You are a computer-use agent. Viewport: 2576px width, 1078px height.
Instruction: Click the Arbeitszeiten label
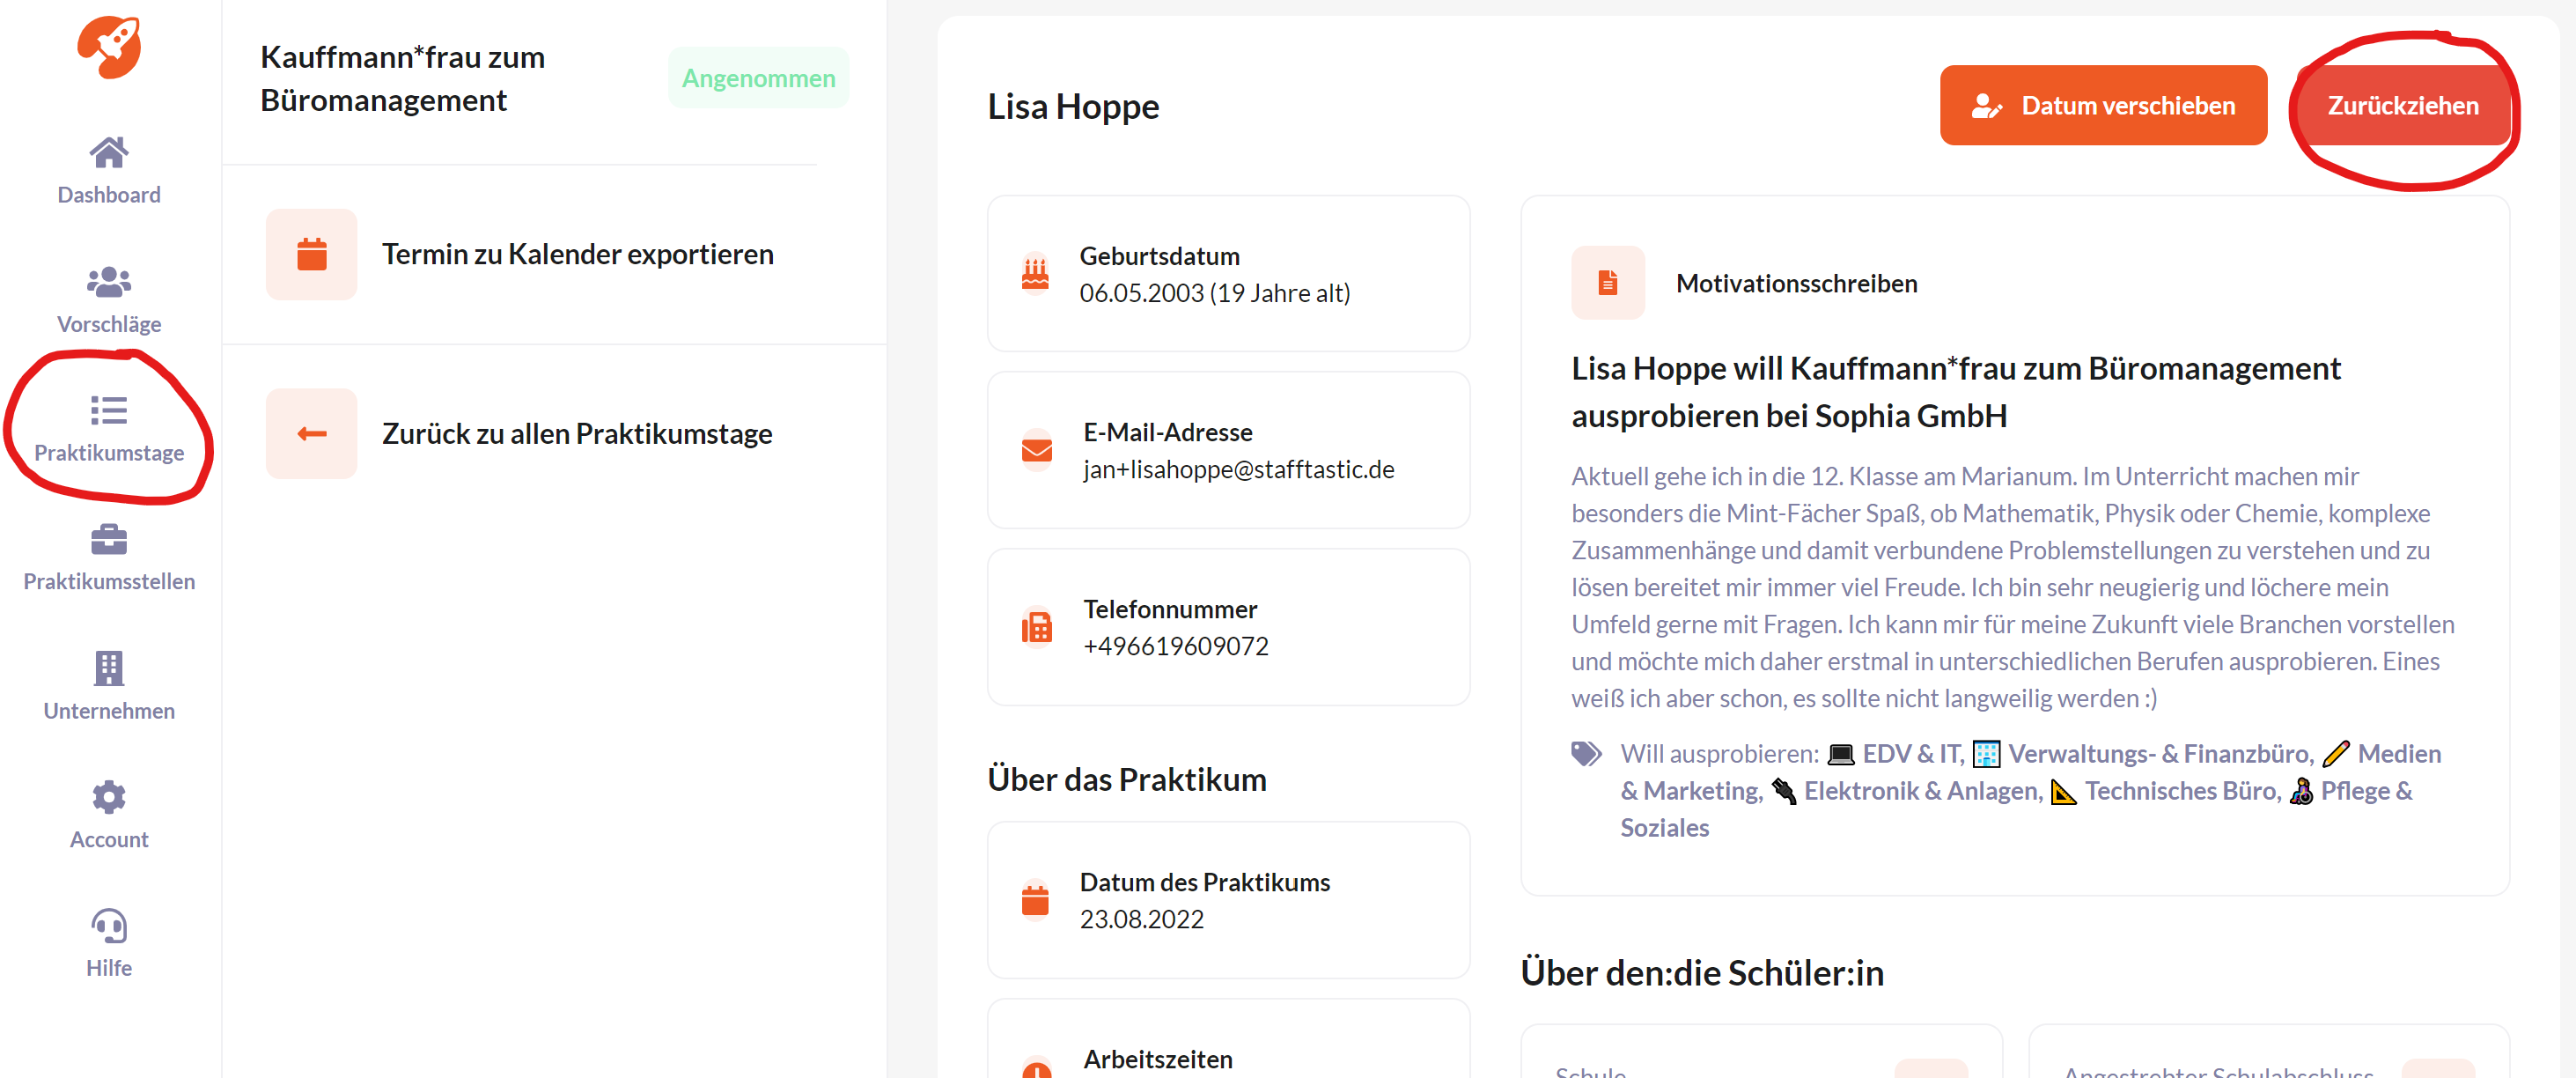coord(1157,1059)
